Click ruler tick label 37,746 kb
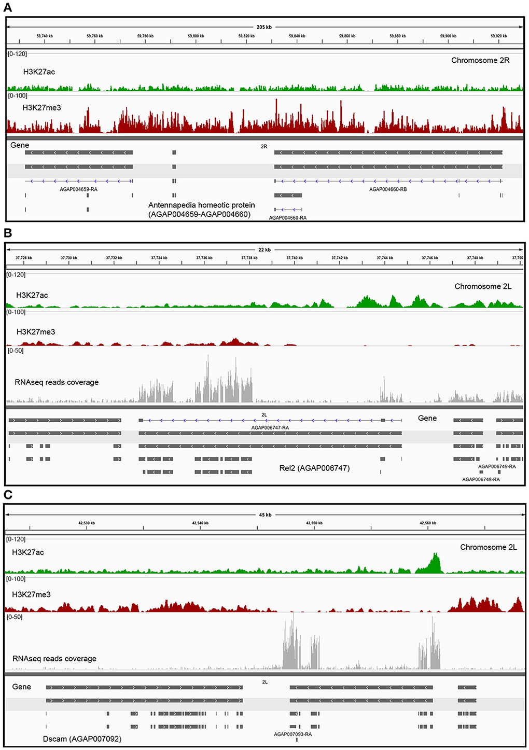The height and width of the screenshot is (750, 529). pos(429,258)
